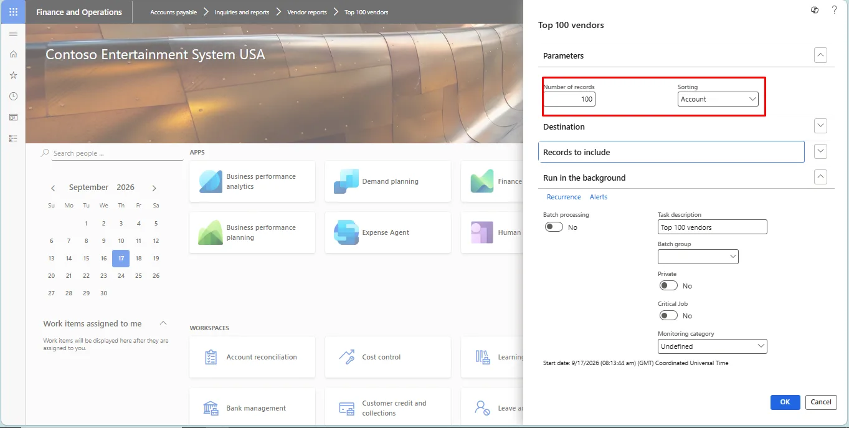The width and height of the screenshot is (849, 428).
Task: Click September month label in calendar
Action: (x=89, y=188)
